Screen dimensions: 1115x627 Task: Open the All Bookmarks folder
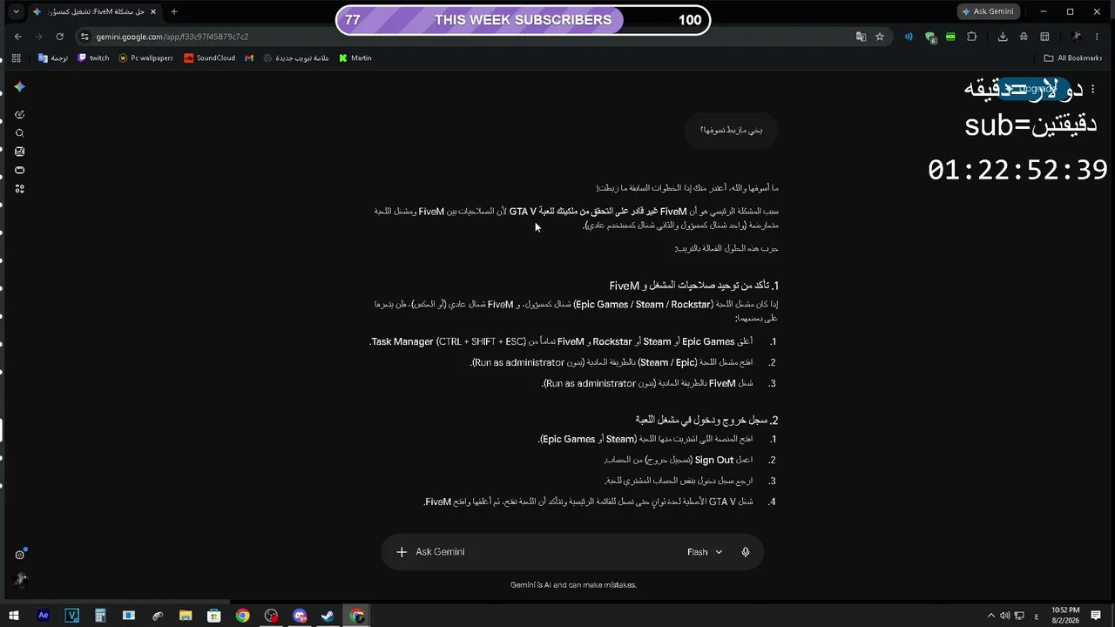coord(1073,58)
